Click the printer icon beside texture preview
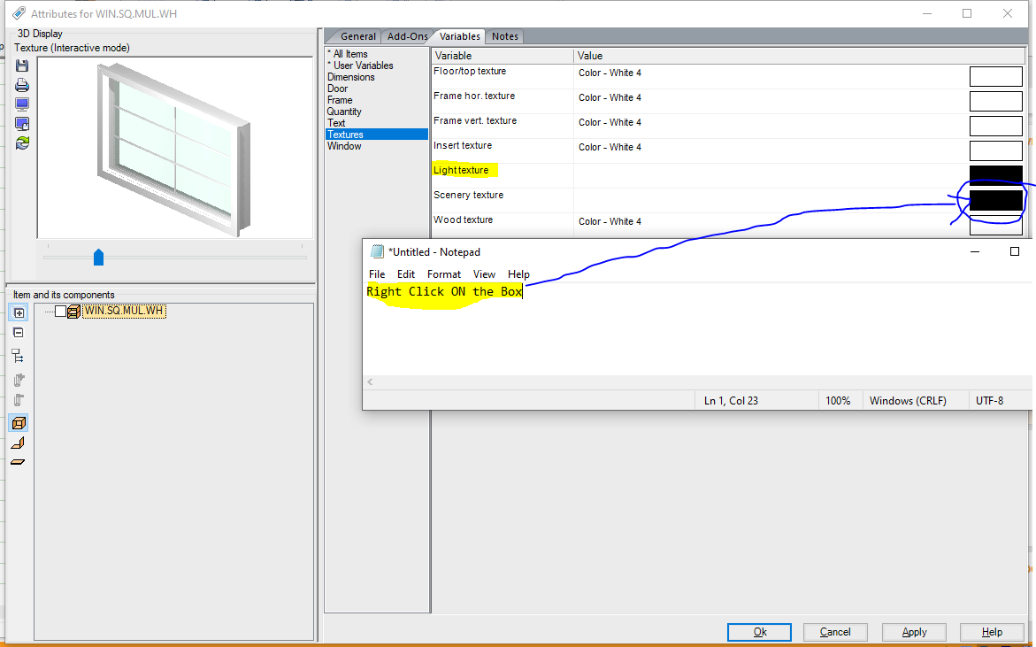1036x647 pixels. [22, 85]
